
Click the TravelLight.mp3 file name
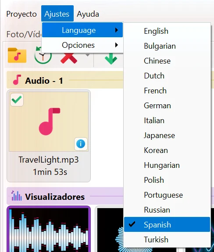(49, 160)
